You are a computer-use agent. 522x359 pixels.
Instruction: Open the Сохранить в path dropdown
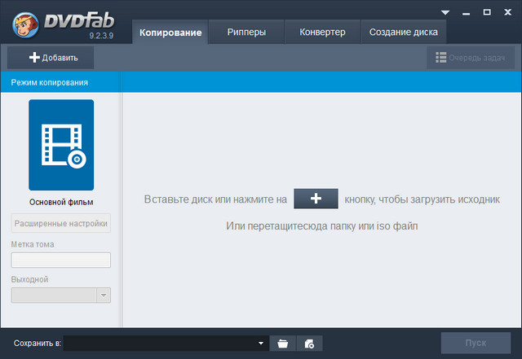[261, 344]
